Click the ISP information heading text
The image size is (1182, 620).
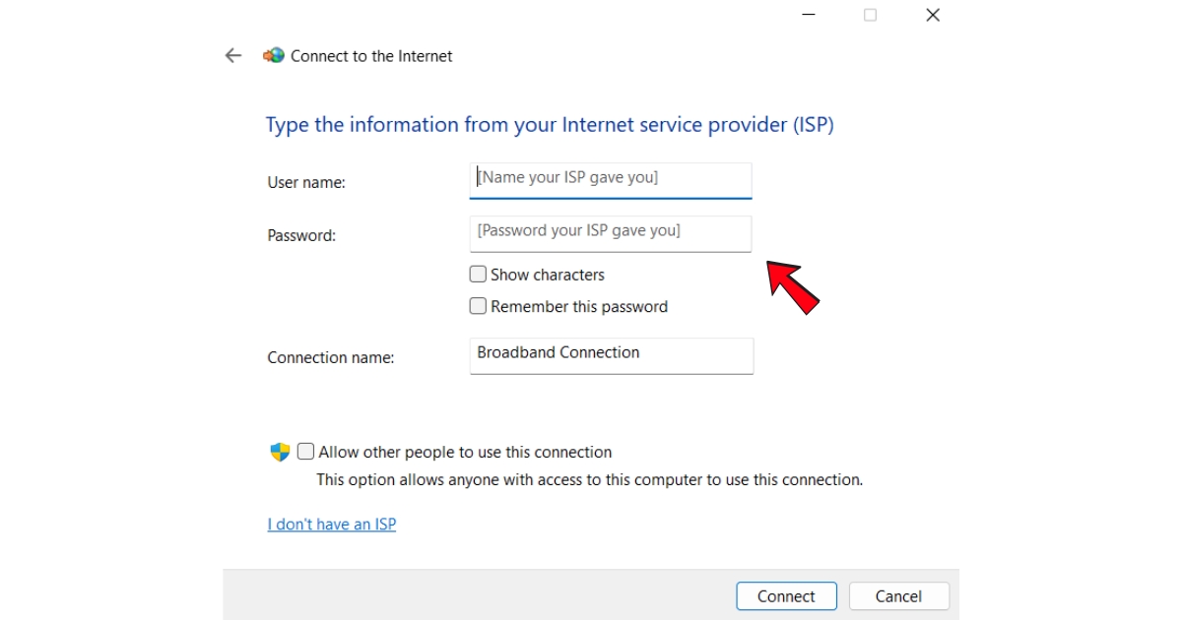click(x=550, y=125)
